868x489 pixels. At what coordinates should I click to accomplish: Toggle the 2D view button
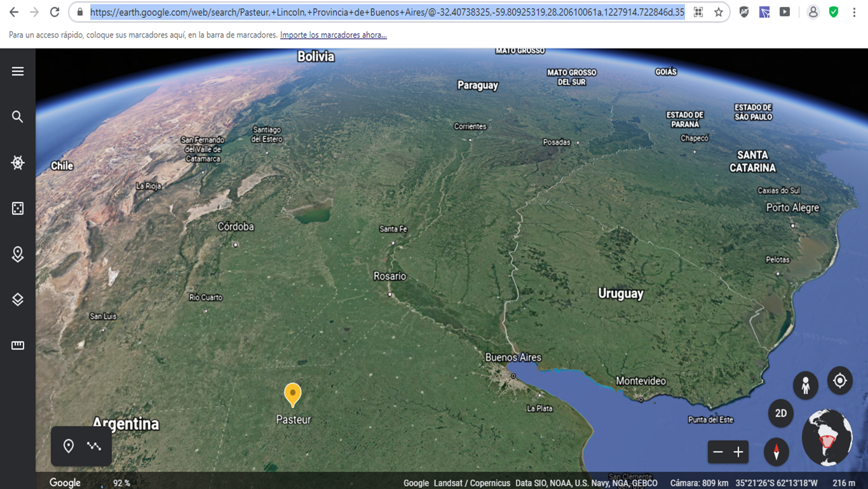(x=781, y=413)
